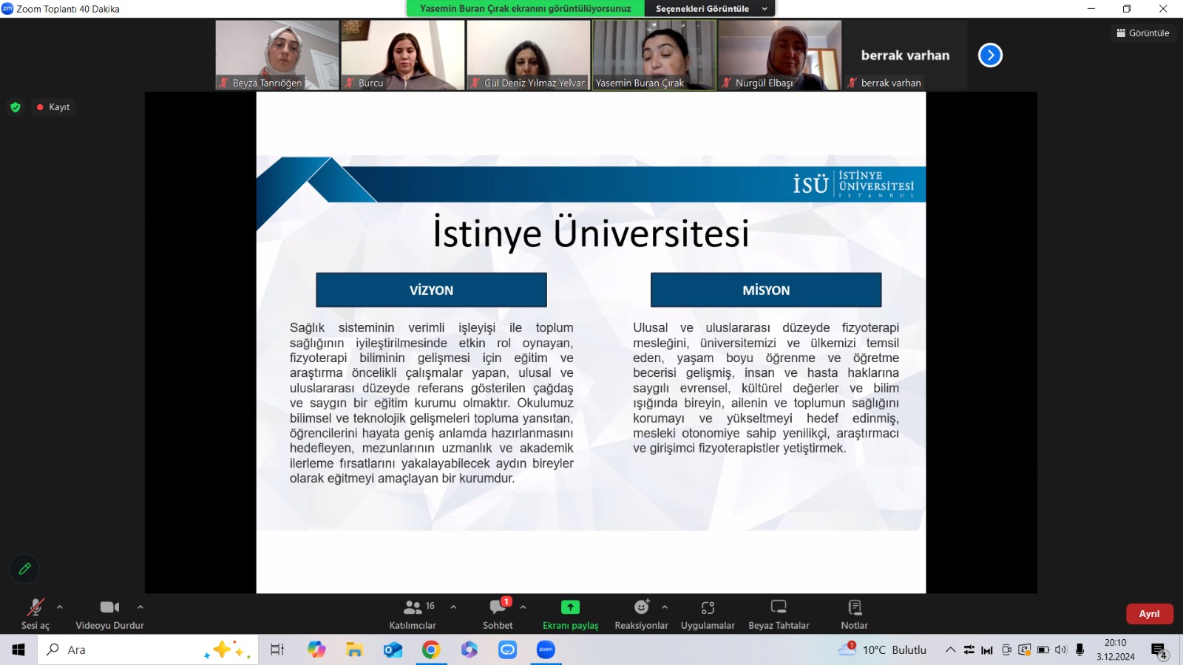Open the Katılımcılar participants panel
This screenshot has height=665, width=1183.
413,614
